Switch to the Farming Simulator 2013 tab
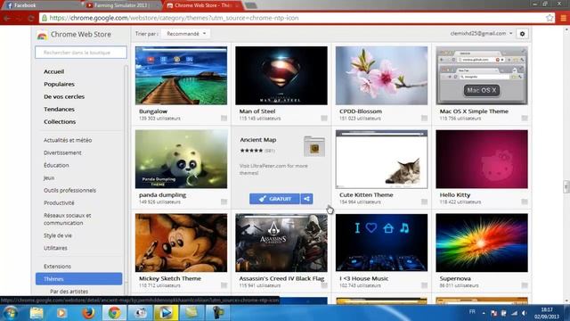Screen dimensions: 570x321 click(x=122, y=5)
